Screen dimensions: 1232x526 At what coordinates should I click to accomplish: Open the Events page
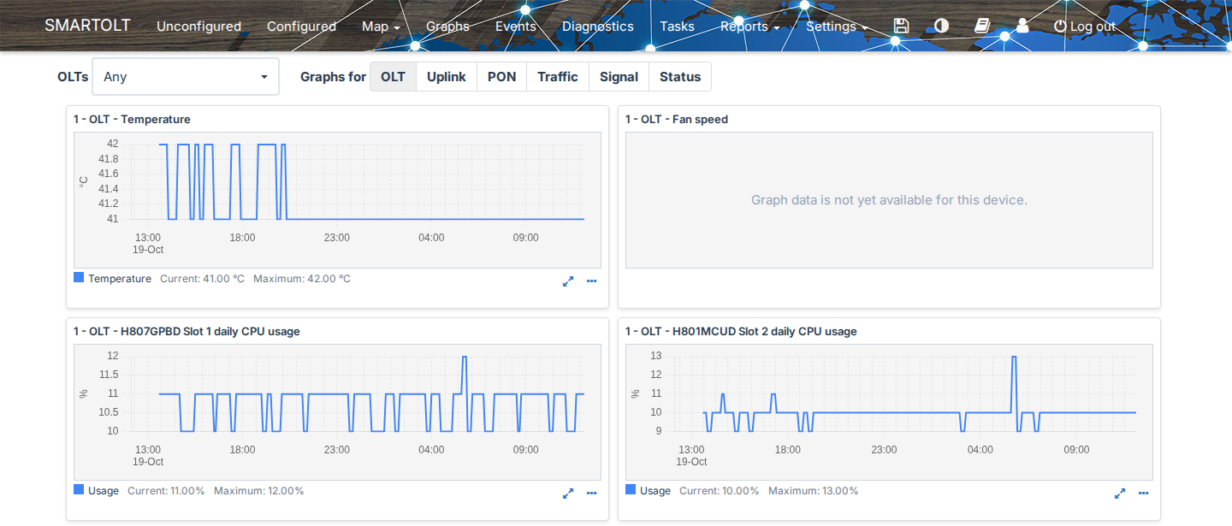(516, 27)
